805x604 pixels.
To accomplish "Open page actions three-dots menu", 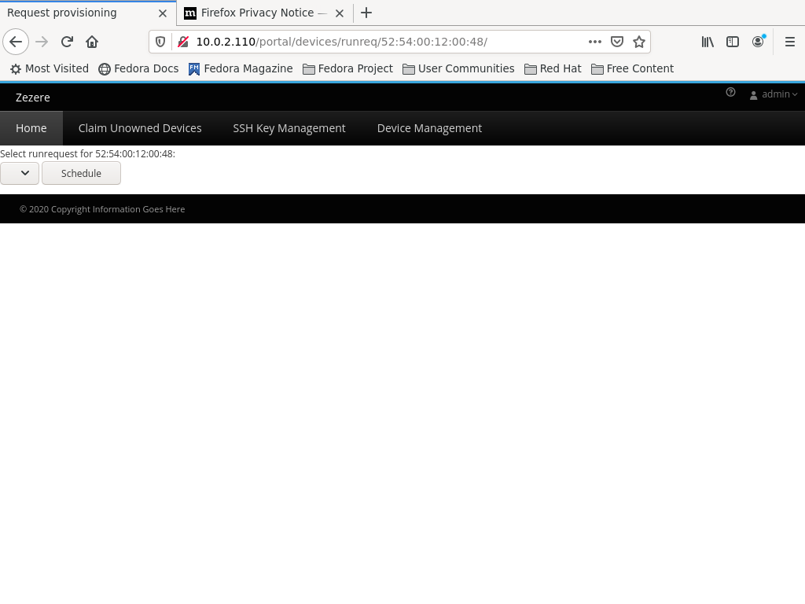I will 594,42.
